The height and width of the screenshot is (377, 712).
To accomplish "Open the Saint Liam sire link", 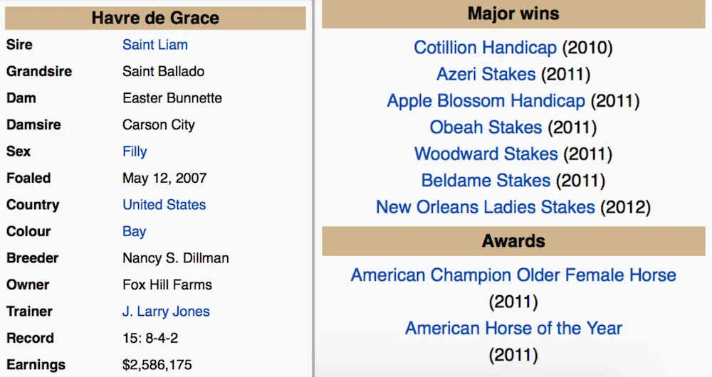I will tap(155, 45).
